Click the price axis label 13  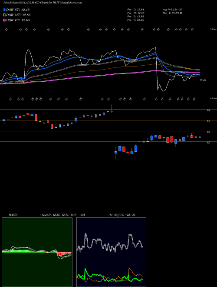208,132
